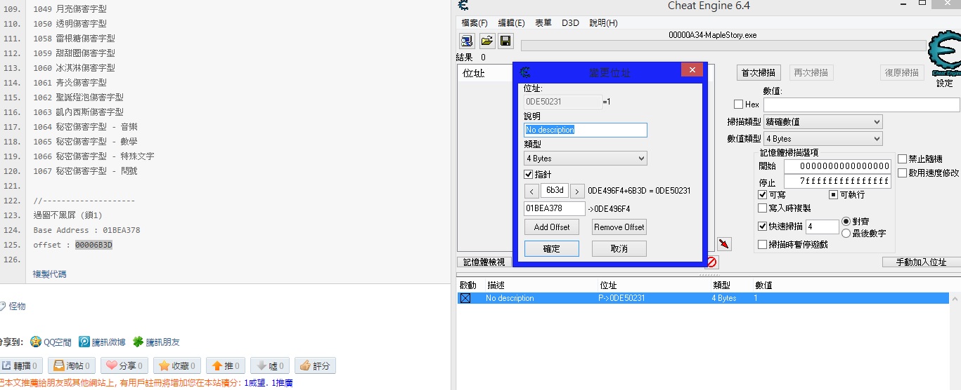Image resolution: width=961 pixels, height=390 pixels.
Task: Toggle the 可執行 executable checkbox
Action: click(834, 194)
